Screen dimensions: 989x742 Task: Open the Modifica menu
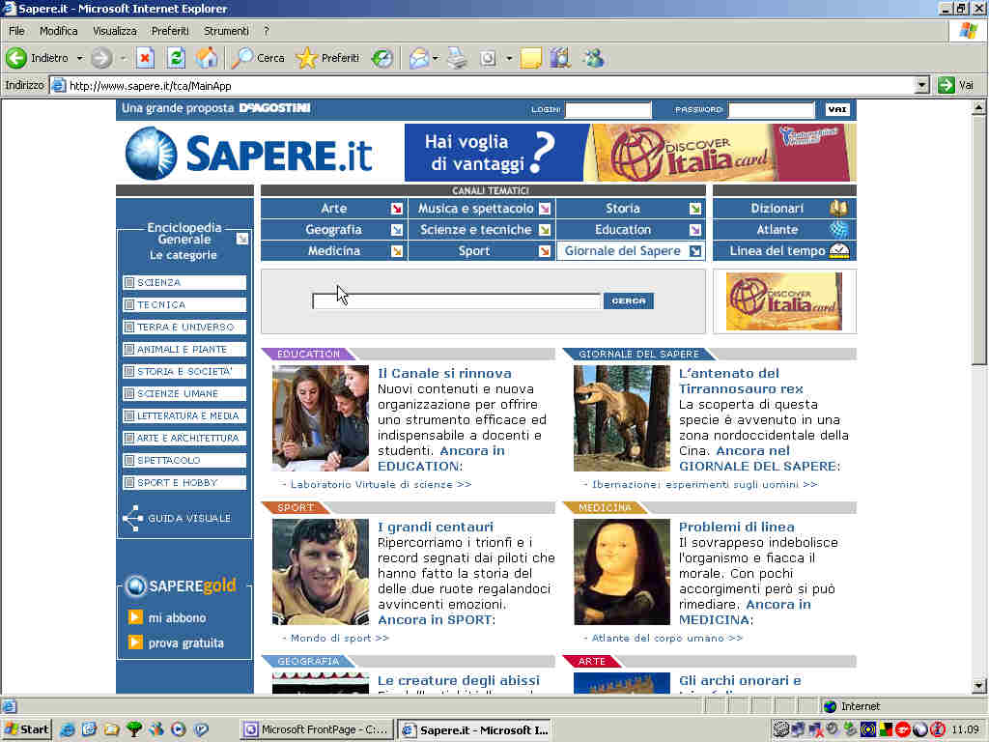tap(59, 31)
